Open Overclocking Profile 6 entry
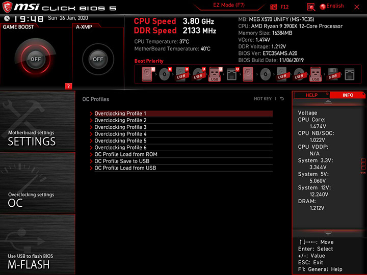This screenshot has height=275, width=367. pyautogui.click(x=183, y=148)
